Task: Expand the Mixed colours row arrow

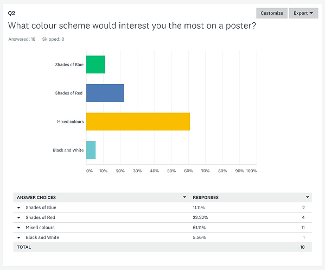Action: 18,228
